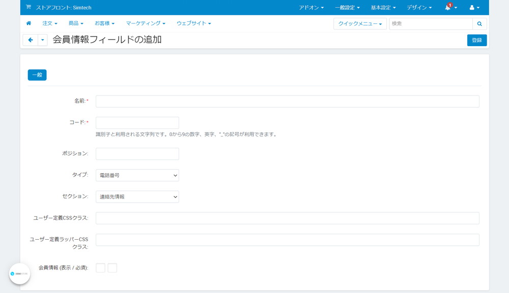The image size is (509, 293).
Task: Expand the dropdown next to the back arrow
Action: pos(43,40)
